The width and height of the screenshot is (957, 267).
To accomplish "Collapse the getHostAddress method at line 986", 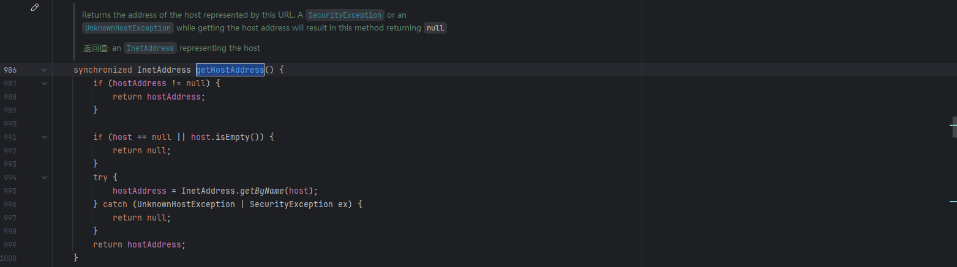I will tap(44, 70).
